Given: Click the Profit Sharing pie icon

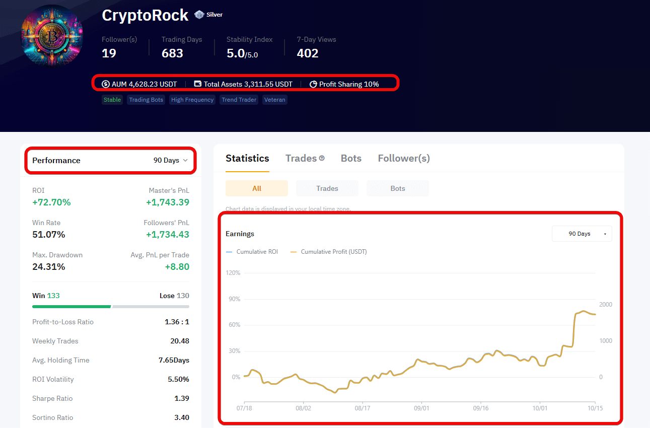Looking at the screenshot, I should pyautogui.click(x=313, y=84).
